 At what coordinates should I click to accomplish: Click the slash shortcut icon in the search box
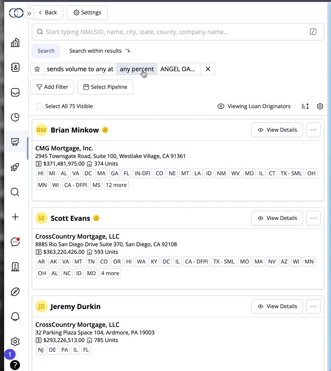313,32
